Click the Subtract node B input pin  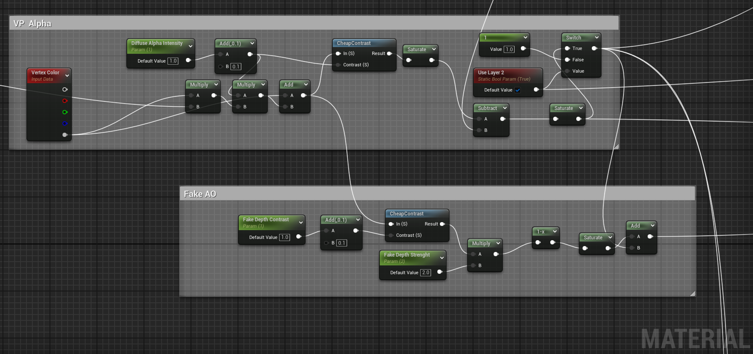click(x=479, y=130)
